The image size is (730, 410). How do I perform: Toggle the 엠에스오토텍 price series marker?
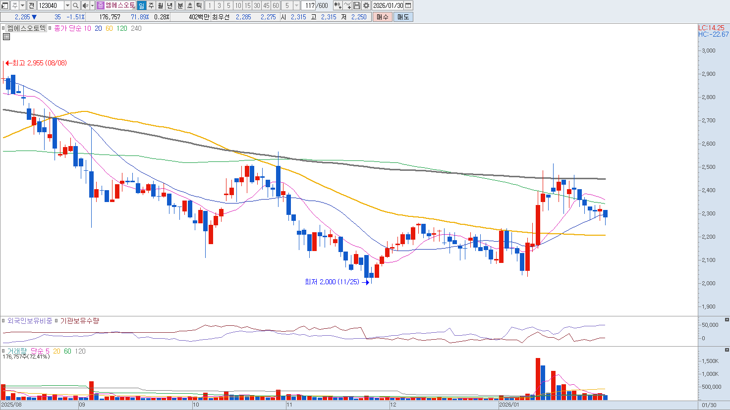coord(3,29)
